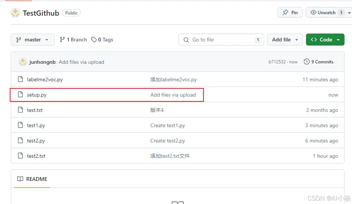Image resolution: width=352 pixels, height=204 pixels.
Task: Click file icon next to labelme2voc.py
Action: point(21,79)
